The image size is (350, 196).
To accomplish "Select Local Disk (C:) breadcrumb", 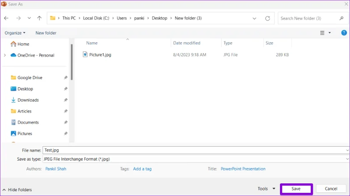I will (96, 18).
